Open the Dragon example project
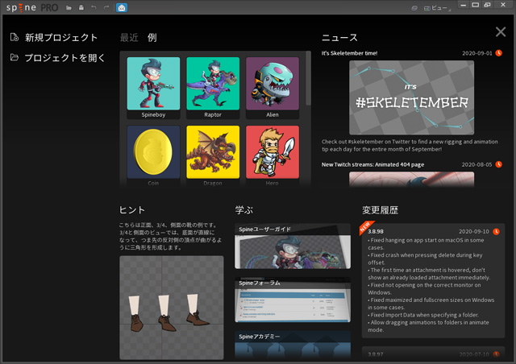Viewport: 516px width, 364px height. click(212, 155)
